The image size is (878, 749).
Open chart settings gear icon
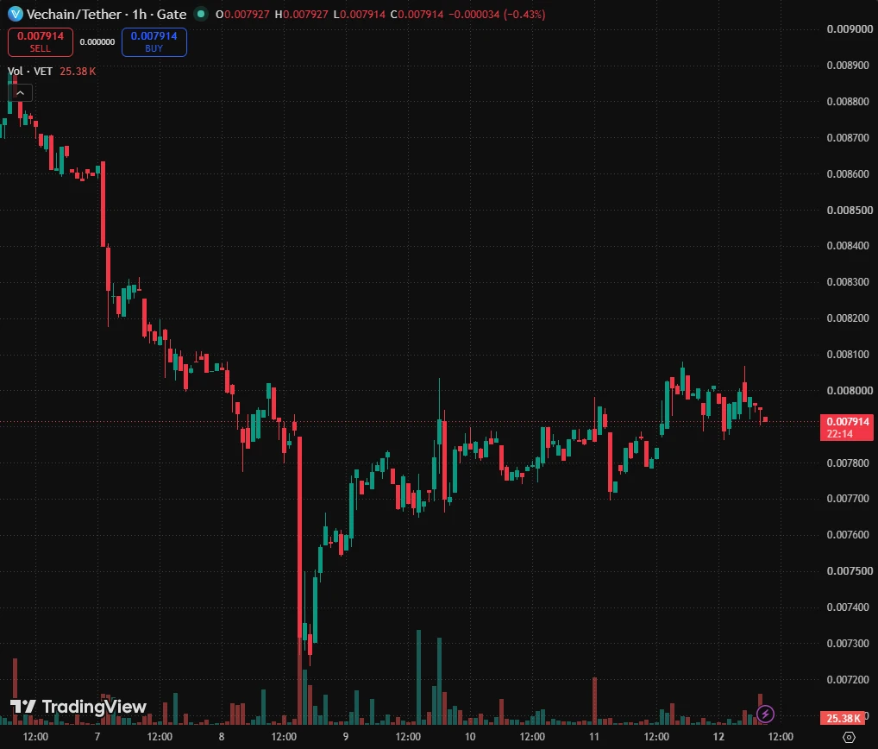tap(849, 737)
